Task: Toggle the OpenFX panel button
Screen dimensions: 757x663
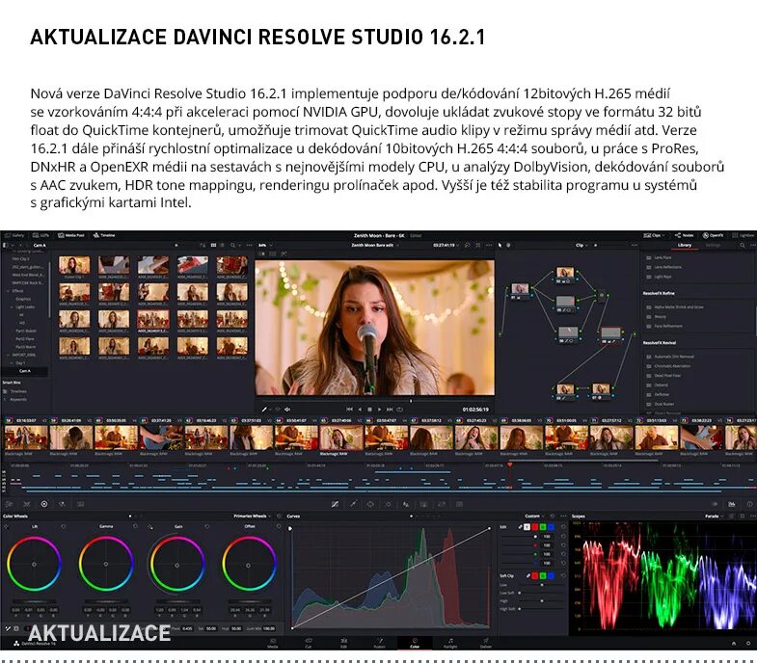Action: 713,235
